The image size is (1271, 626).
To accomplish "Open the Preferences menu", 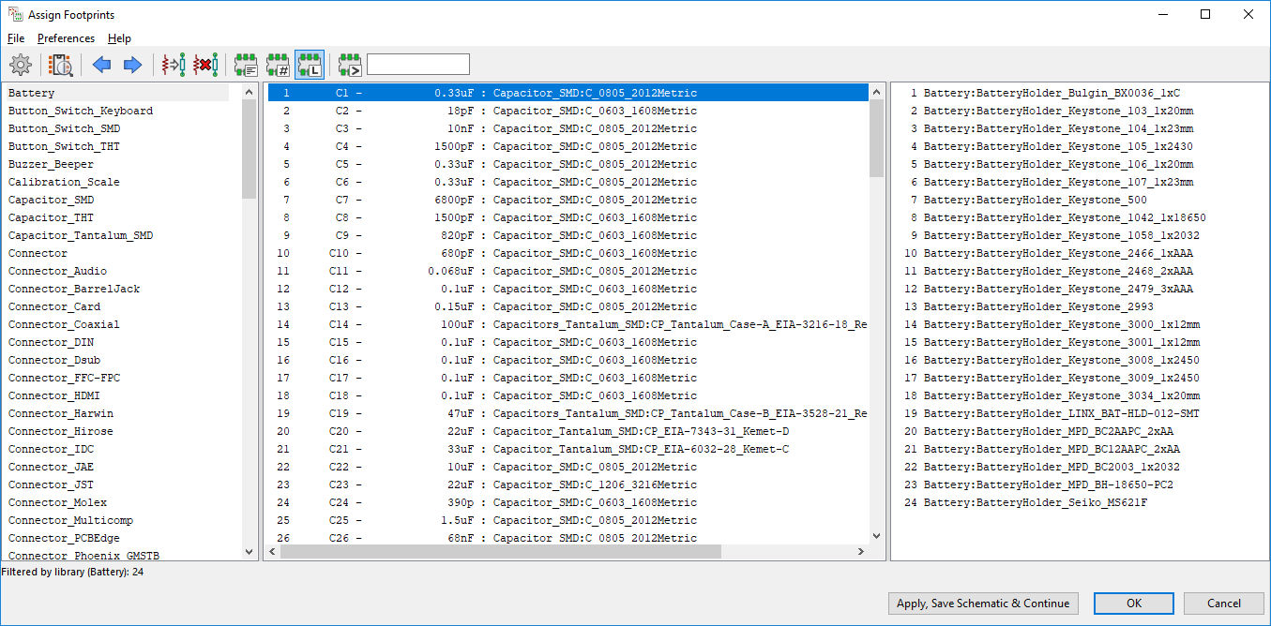I will [66, 38].
